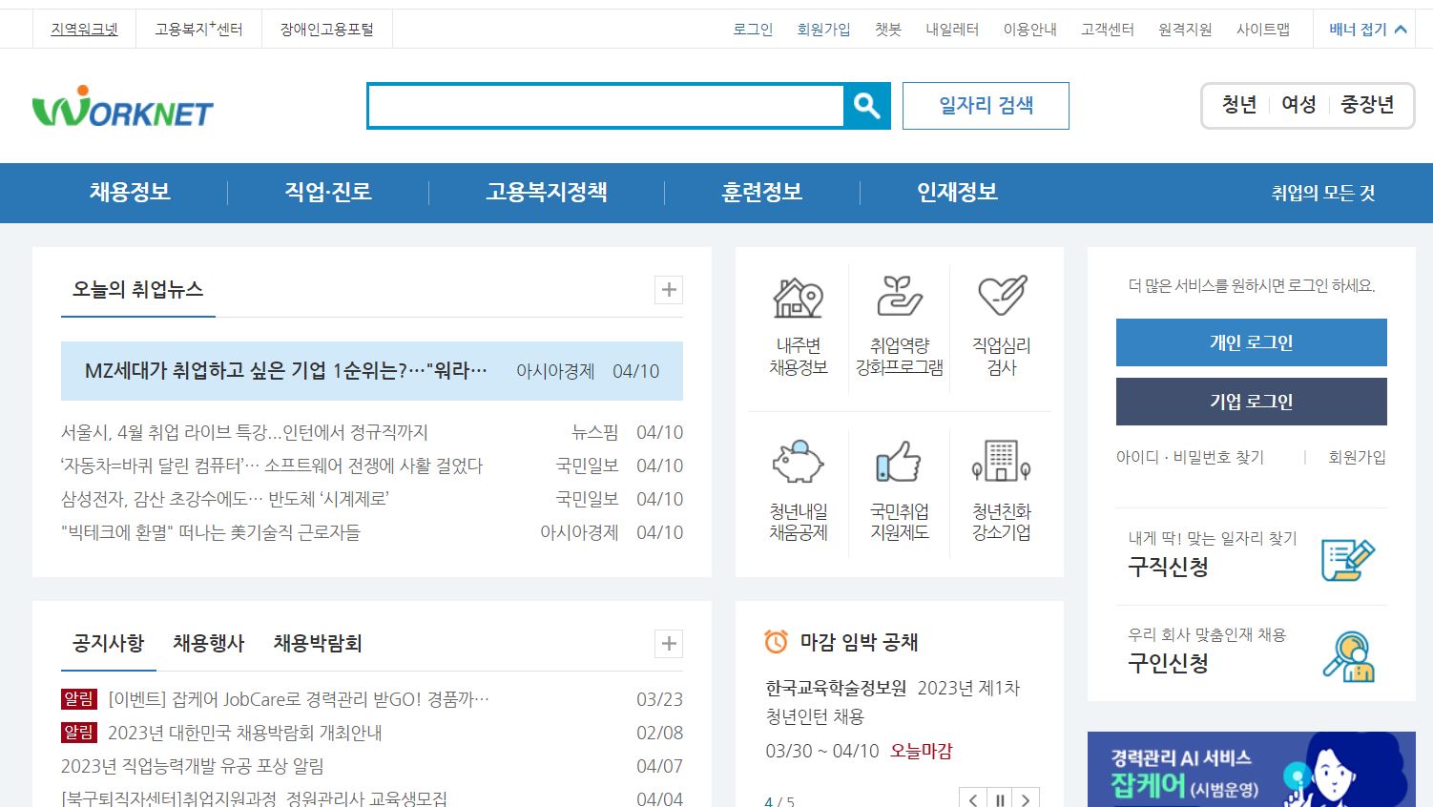1433x807 pixels.
Task: Click the blue magnifier search icon
Action: point(866,106)
